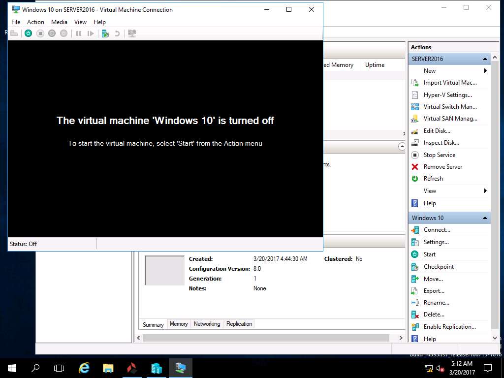This screenshot has height=378, width=504.
Task: Click Enable Replication action
Action: (x=449, y=327)
